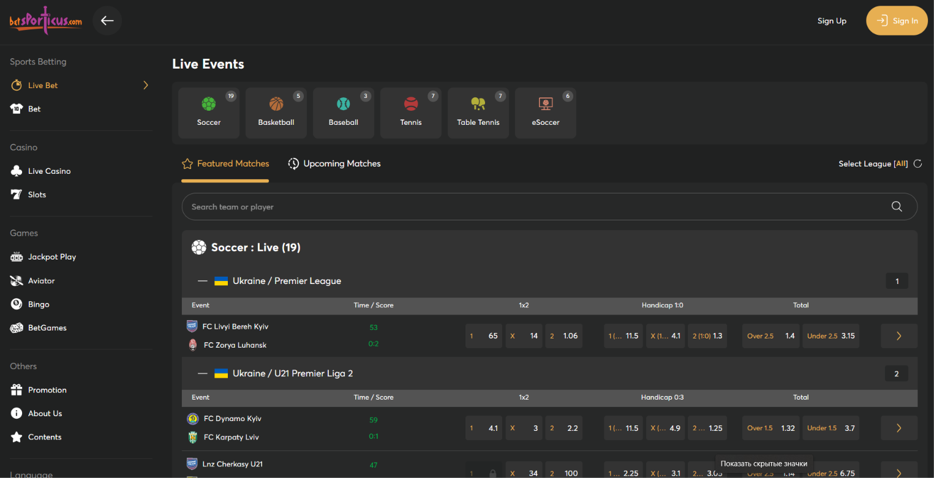The width and height of the screenshot is (934, 478).
Task: Click the betsporticus.com logo
Action: point(45,21)
